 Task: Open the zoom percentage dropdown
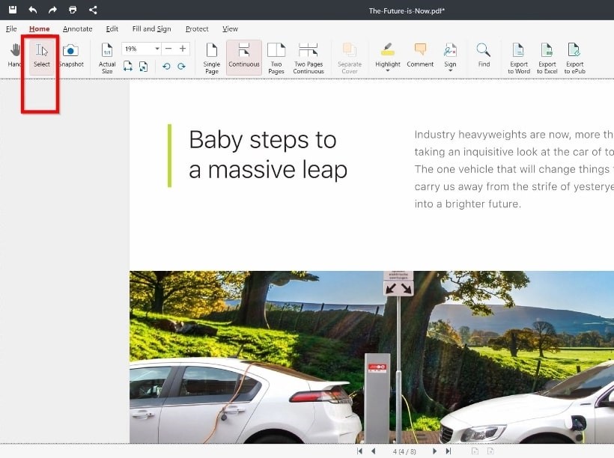coord(157,49)
